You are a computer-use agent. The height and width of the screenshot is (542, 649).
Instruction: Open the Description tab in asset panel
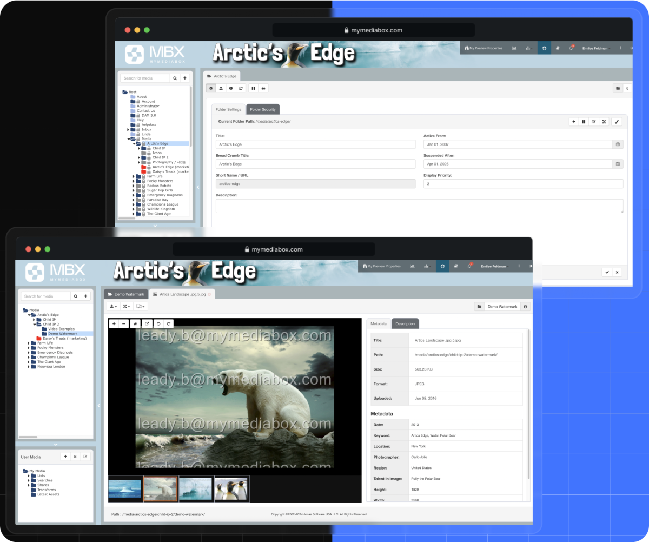[x=405, y=324]
